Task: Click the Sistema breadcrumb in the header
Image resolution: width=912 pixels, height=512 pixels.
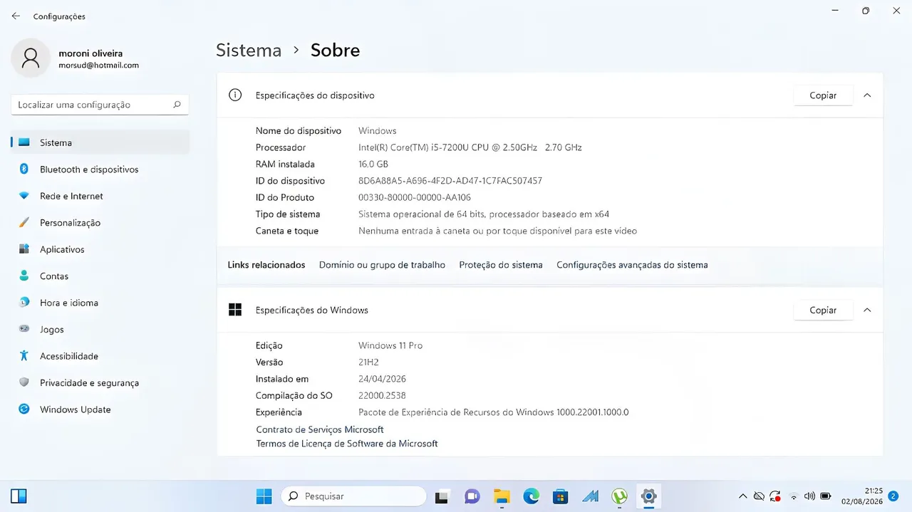Action: pyautogui.click(x=249, y=51)
